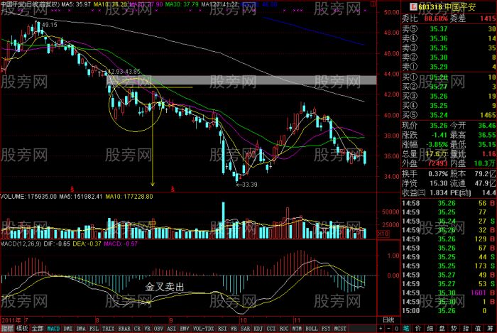The image size is (497, 333).
Task: Select the BRAR indicator tab
Action: pos(124,329)
